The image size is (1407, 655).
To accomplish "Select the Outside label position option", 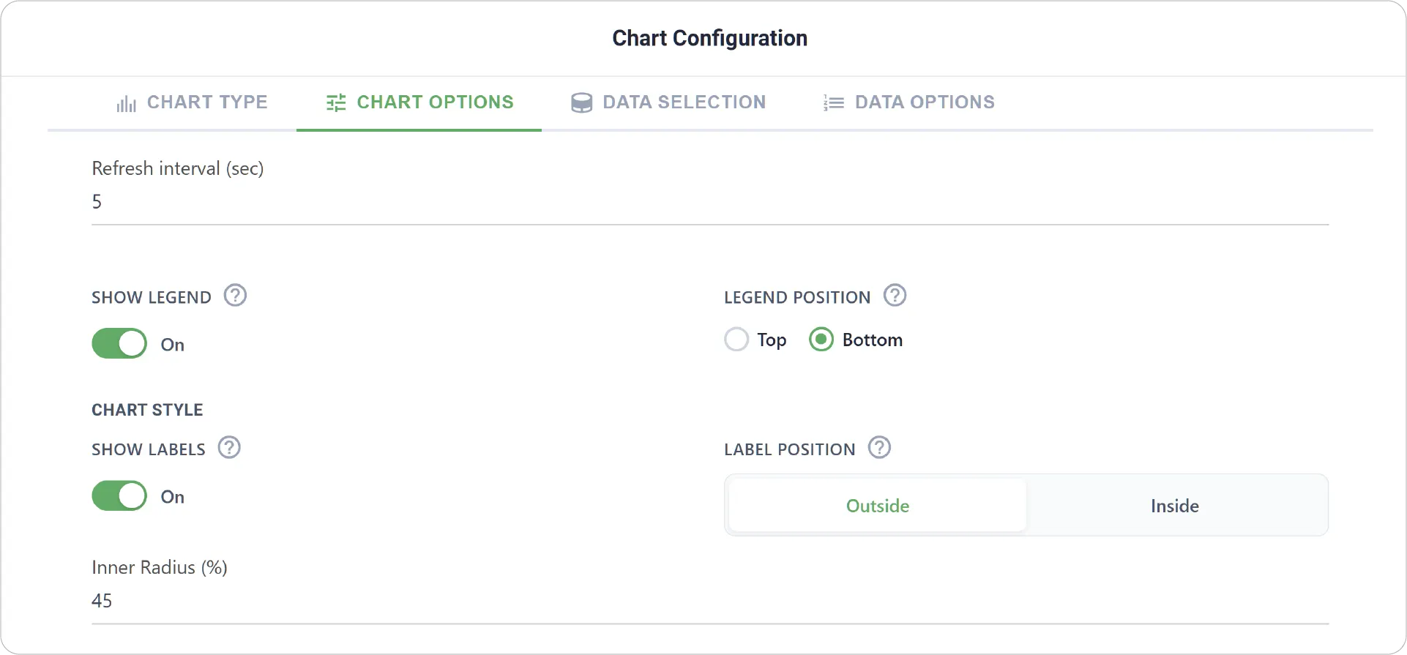I will pos(878,506).
